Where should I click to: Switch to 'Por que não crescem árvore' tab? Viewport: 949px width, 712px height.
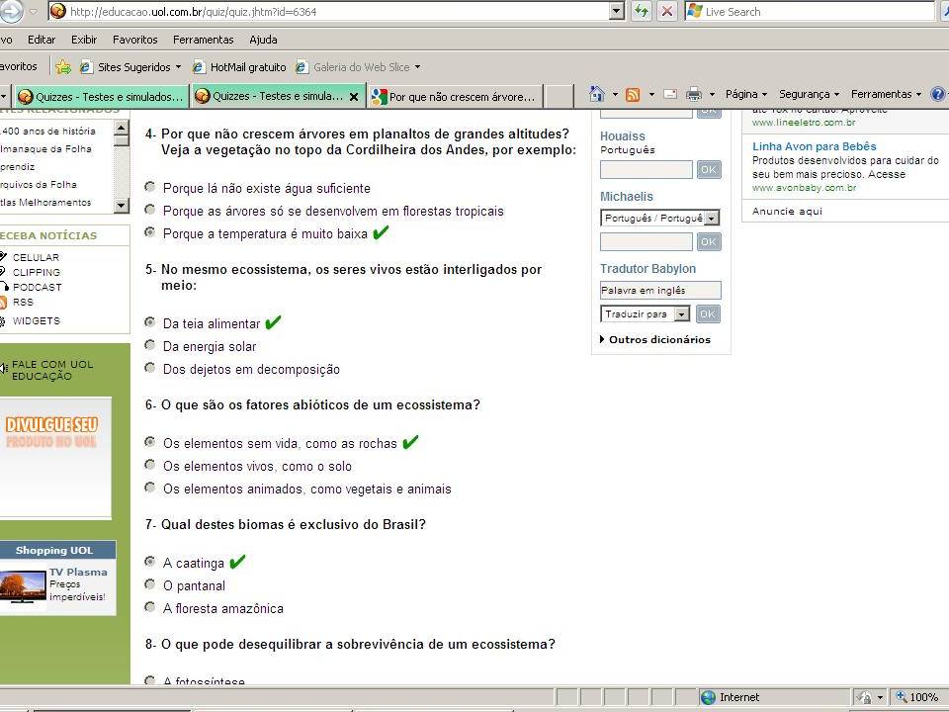click(456, 96)
